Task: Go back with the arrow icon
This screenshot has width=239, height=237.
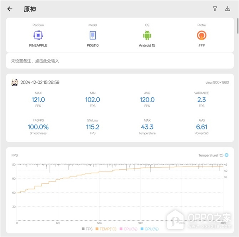Action: (10, 9)
